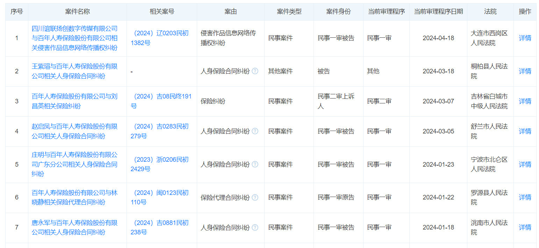Screen dimensions: 539x248
Task: Click help icon beside 人身保险合同纠纷 in row 5
Action: pos(255,164)
